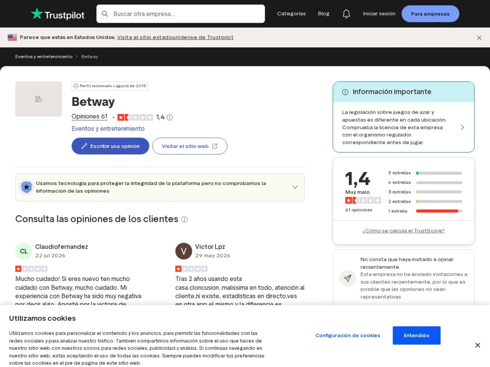Open Configuración de cookies
Viewport: 490px width, 367px height.
coord(348,336)
